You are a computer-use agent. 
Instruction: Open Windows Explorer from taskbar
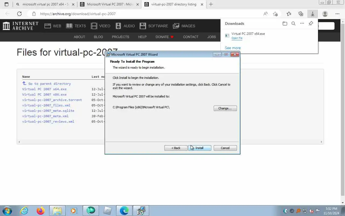(57, 211)
